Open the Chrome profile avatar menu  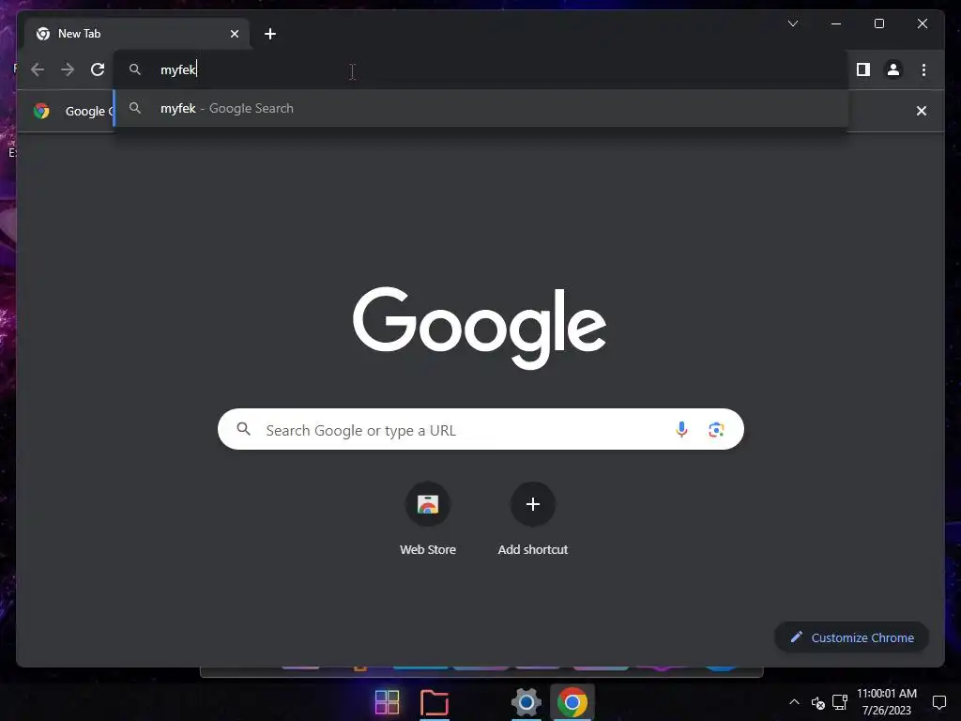pyautogui.click(x=893, y=69)
